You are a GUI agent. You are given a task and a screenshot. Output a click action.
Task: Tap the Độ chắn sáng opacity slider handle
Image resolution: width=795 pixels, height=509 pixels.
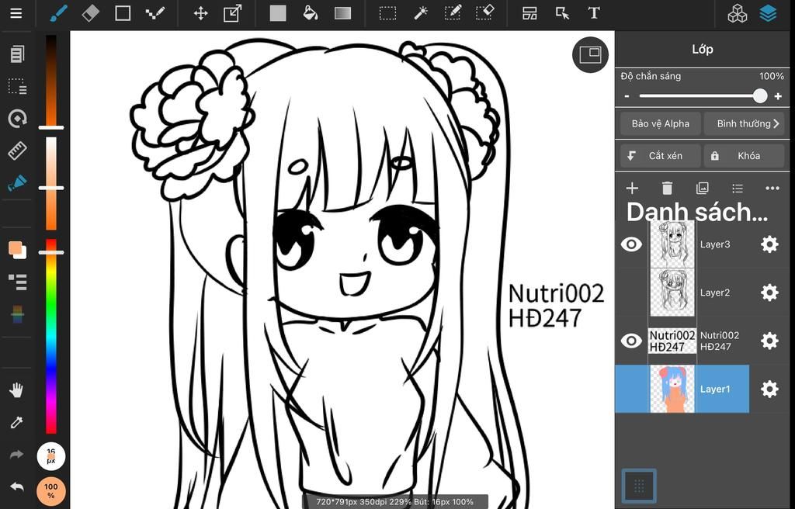tap(759, 95)
